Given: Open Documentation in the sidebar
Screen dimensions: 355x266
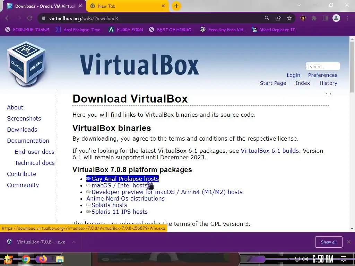Looking at the screenshot, I should tap(28, 141).
